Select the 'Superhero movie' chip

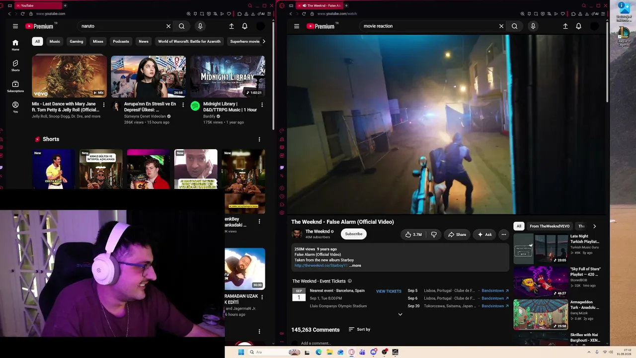[245, 41]
